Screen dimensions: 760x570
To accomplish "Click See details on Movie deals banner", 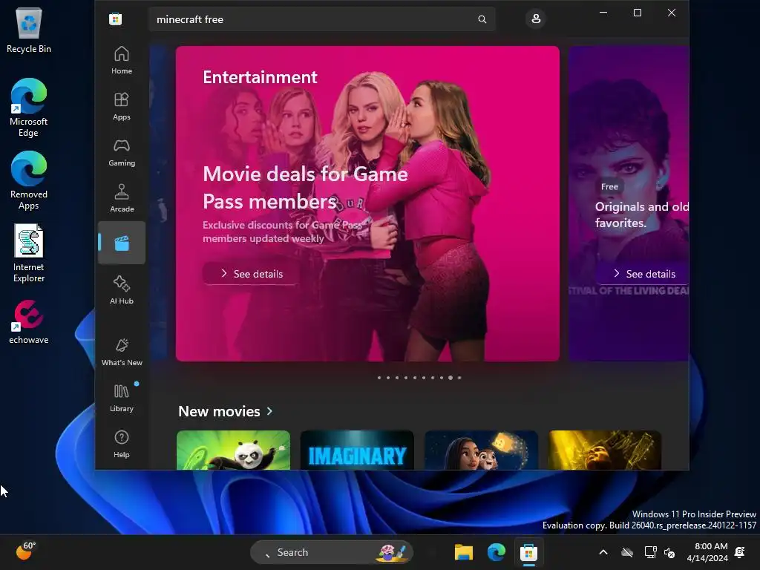I will [251, 274].
